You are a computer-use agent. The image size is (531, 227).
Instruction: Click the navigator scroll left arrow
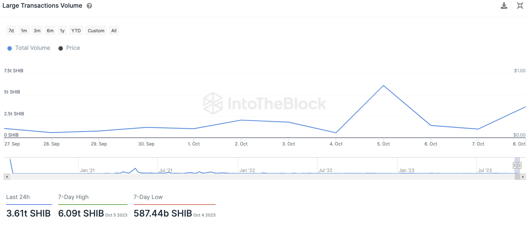tap(7, 177)
